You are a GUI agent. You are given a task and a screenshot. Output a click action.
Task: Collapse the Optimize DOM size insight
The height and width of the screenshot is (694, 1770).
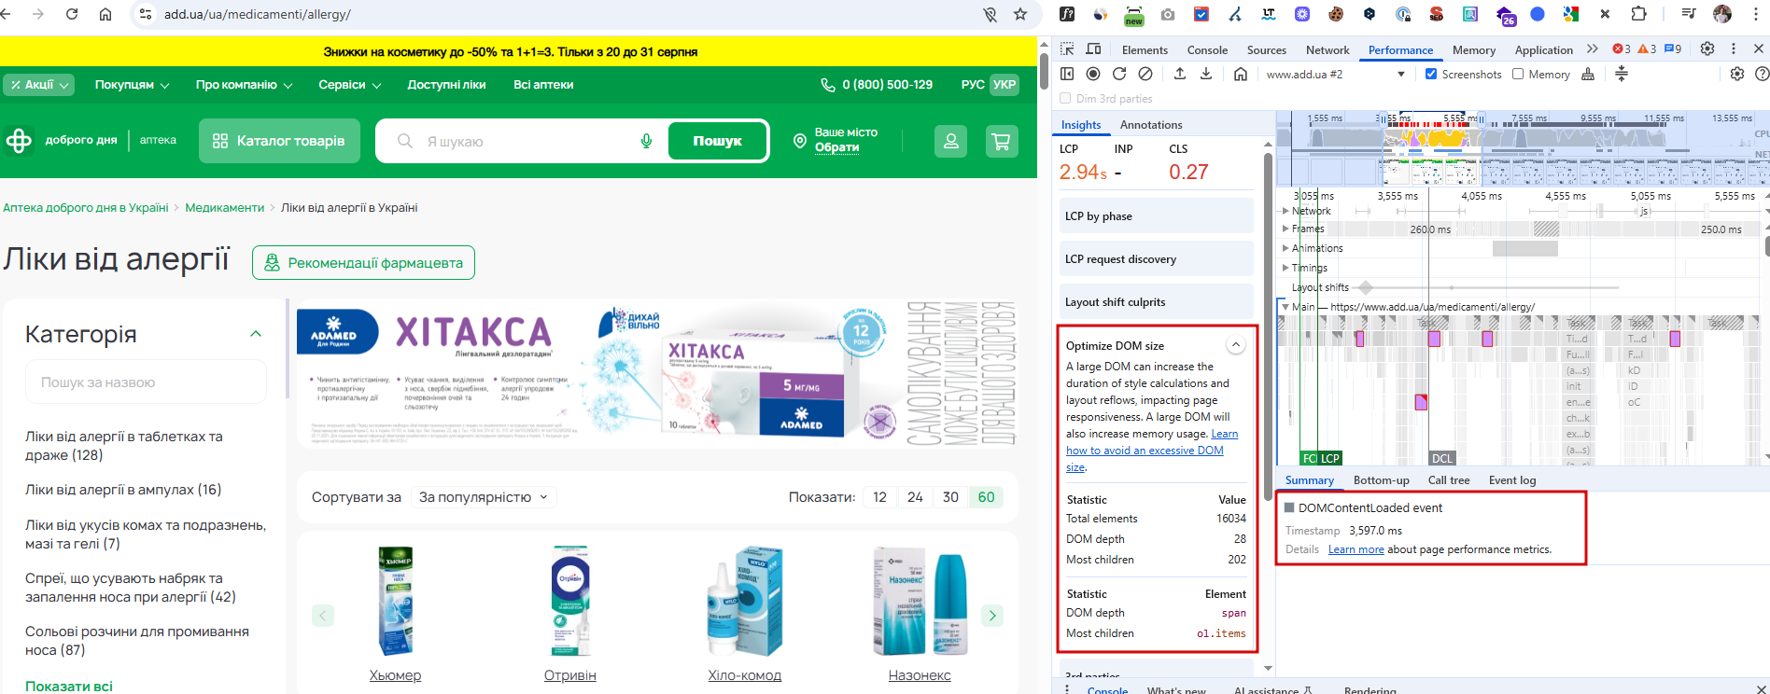[1235, 345]
